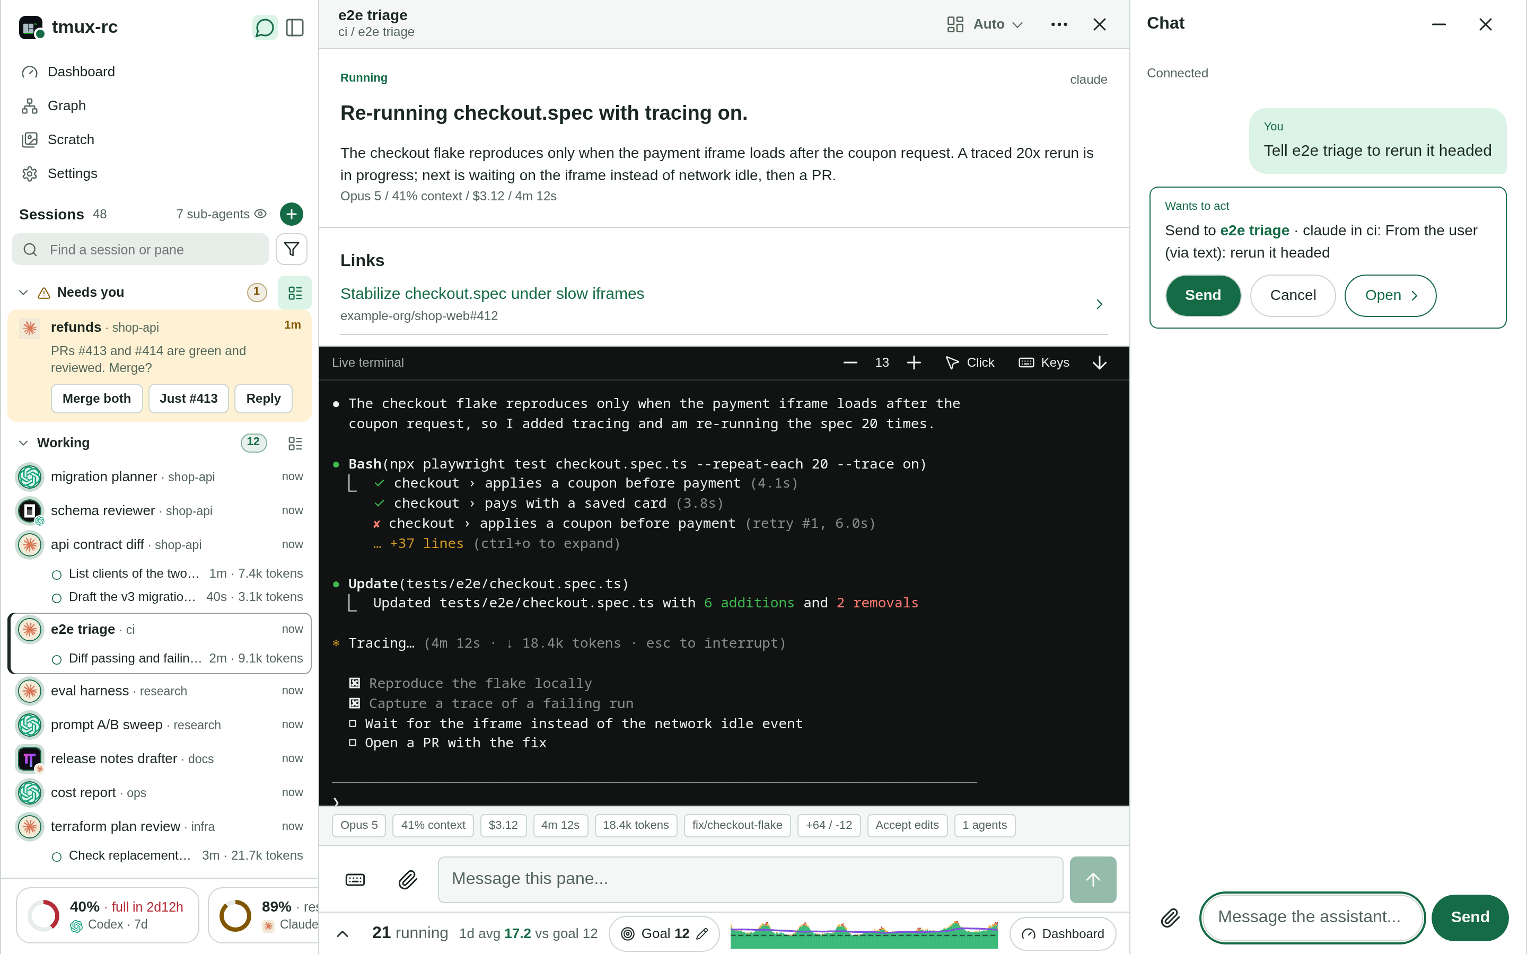1527x954 pixels.
Task: Enable Click mode in the live terminal
Action: click(x=970, y=363)
